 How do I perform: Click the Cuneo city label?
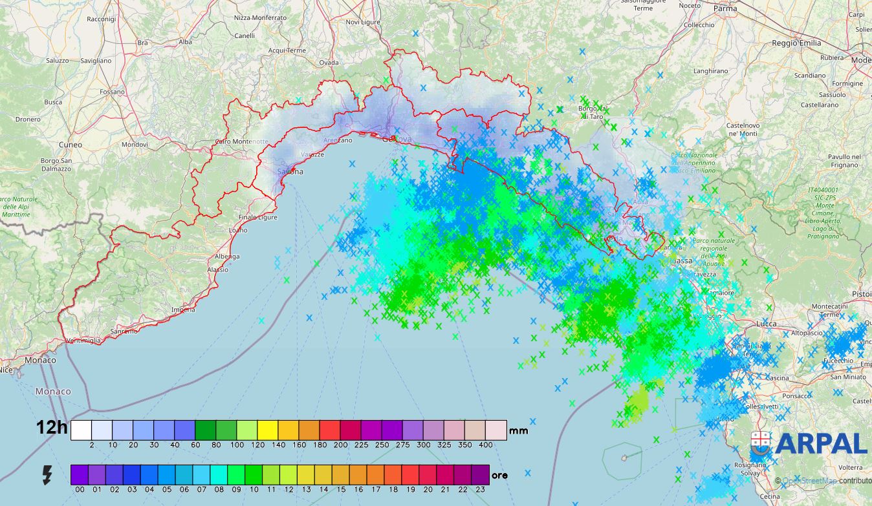(71, 145)
